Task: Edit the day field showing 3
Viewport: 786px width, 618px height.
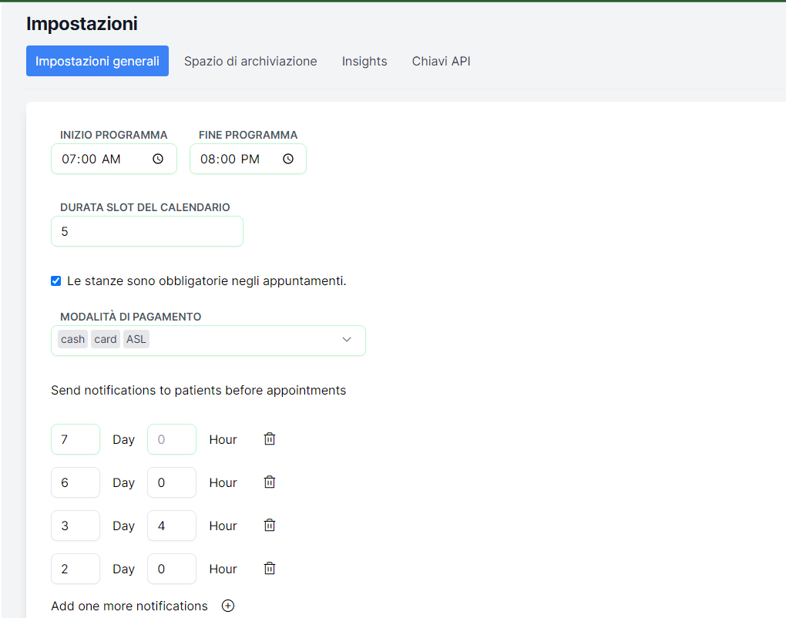Action: pos(76,526)
